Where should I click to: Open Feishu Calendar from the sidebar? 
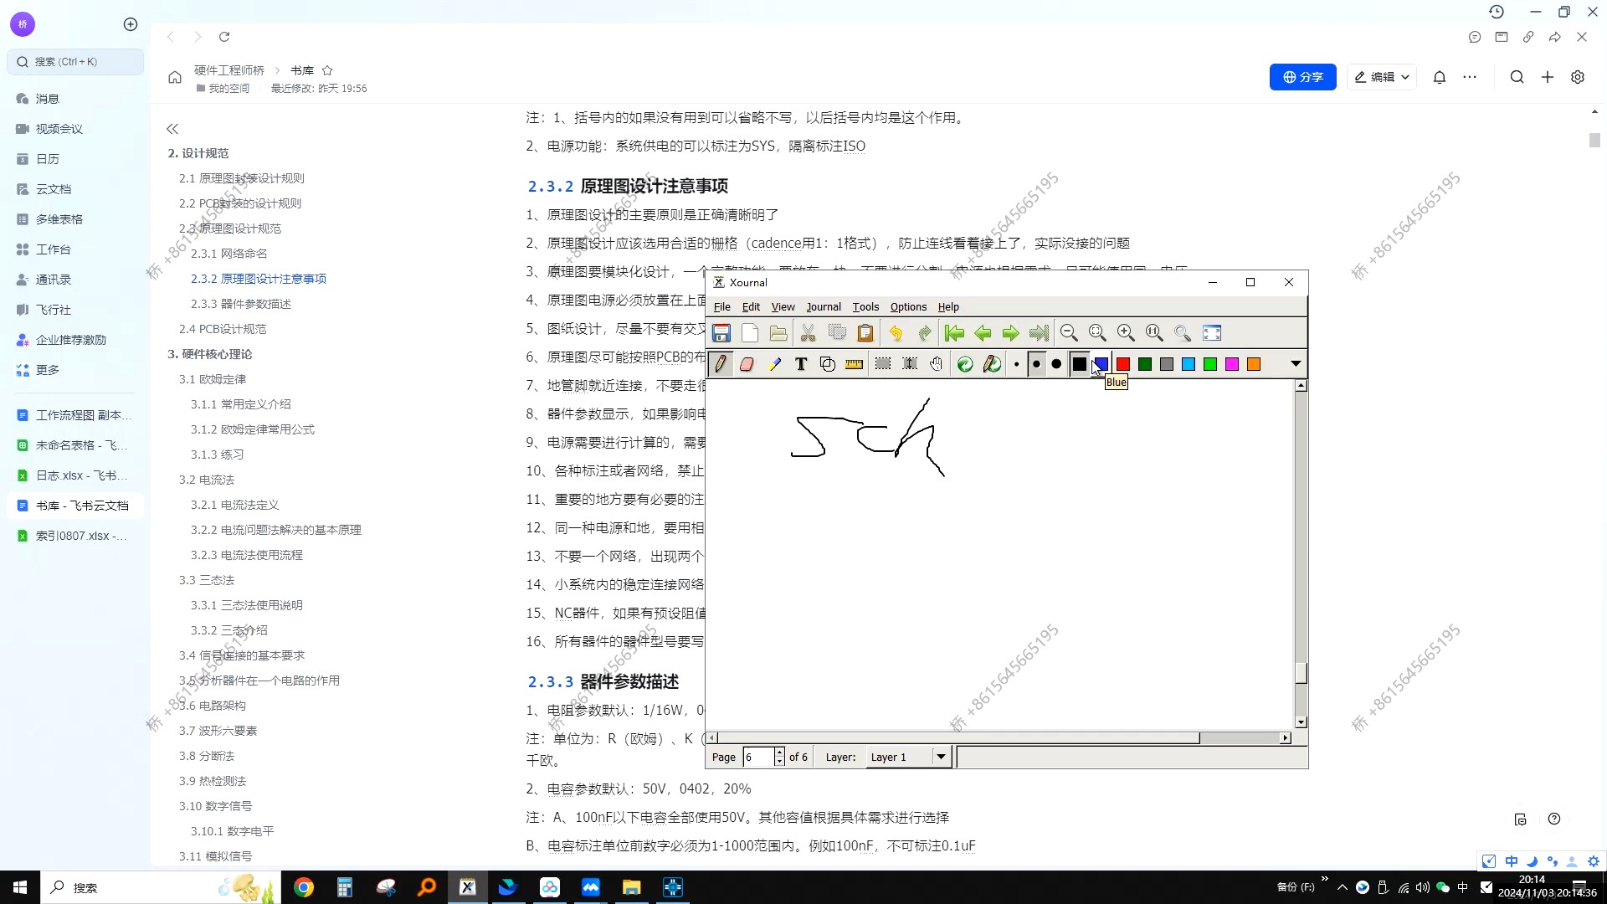(x=46, y=158)
